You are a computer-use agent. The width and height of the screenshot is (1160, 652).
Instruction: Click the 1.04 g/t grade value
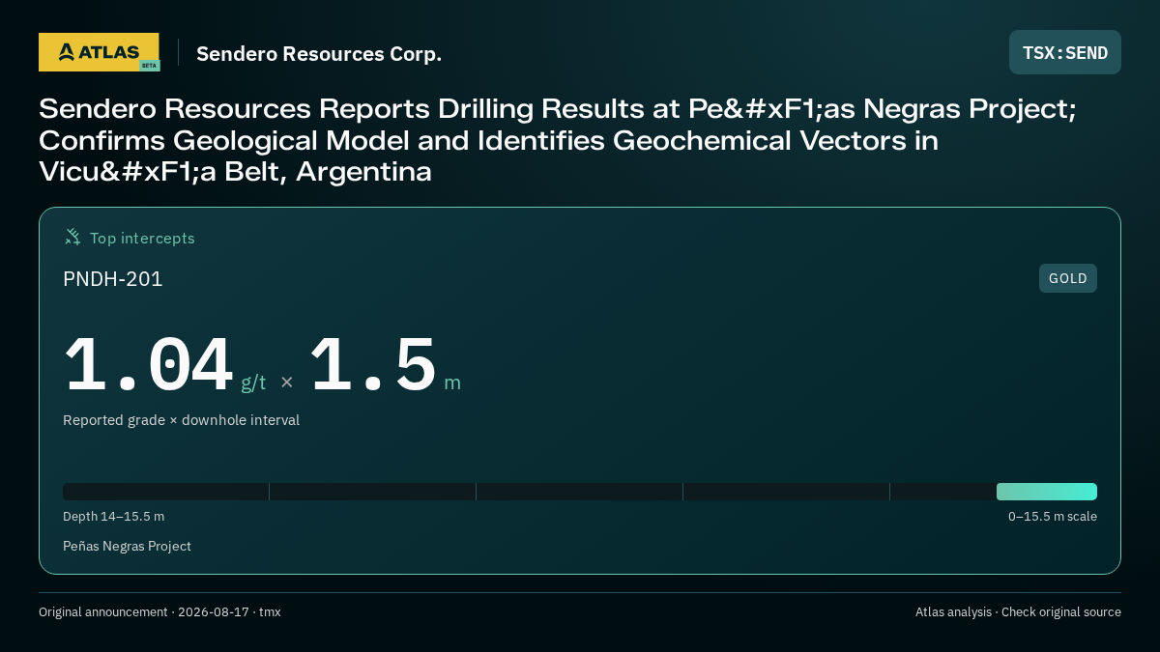[x=164, y=366]
